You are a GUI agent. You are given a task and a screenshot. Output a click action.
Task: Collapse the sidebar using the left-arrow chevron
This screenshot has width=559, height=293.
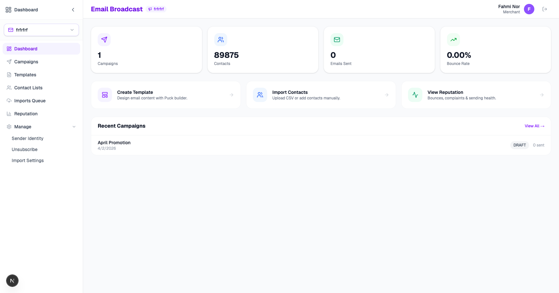pyautogui.click(x=73, y=10)
